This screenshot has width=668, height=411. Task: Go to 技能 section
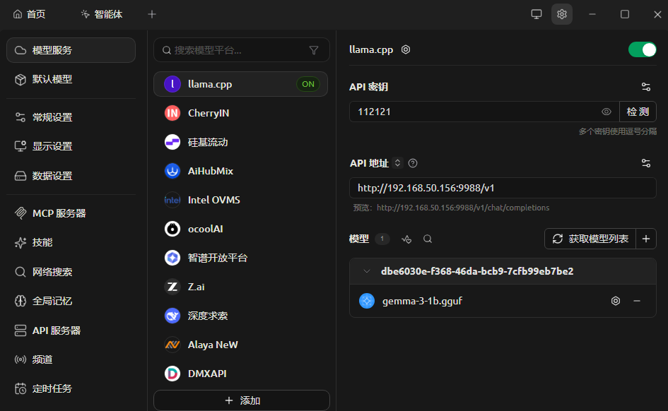[x=71, y=242]
